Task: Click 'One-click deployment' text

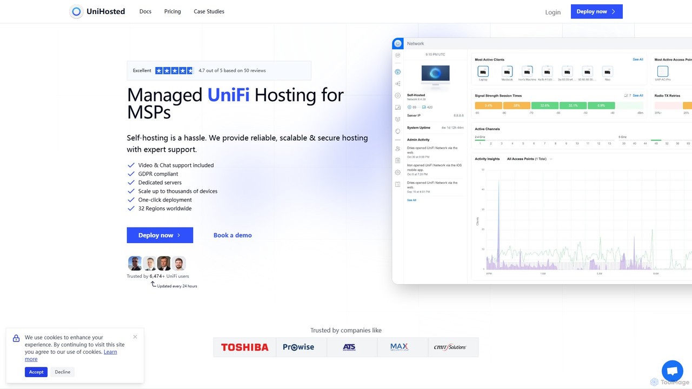Action: [x=165, y=200]
